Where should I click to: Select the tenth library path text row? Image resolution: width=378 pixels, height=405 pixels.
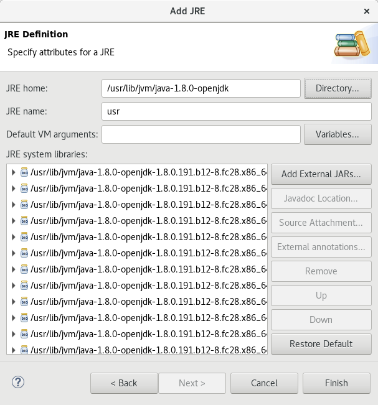click(149, 318)
